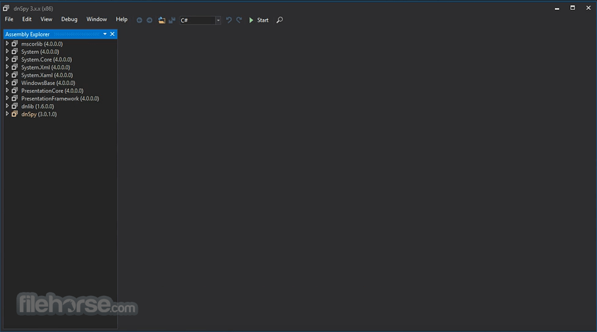Expand the dnSpy assembly node
The width and height of the screenshot is (597, 332).
coord(7,114)
